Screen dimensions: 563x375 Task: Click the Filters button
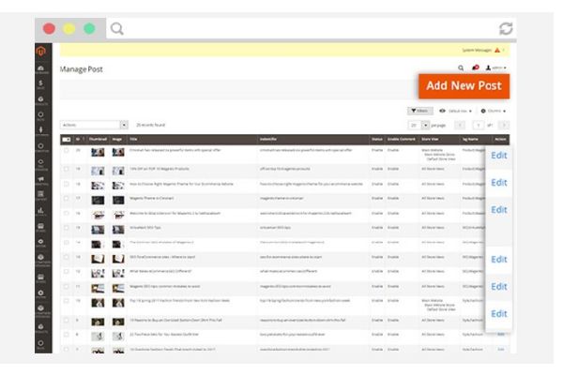coord(419,110)
